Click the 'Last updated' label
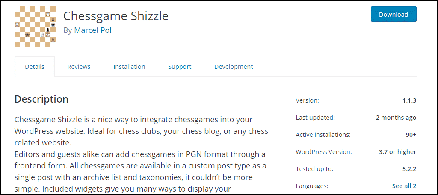This screenshot has height=195, width=438. [x=315, y=118]
